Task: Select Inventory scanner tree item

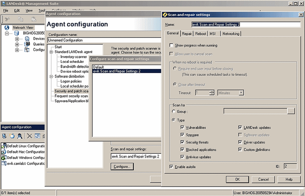Action: pyautogui.click(x=74, y=57)
